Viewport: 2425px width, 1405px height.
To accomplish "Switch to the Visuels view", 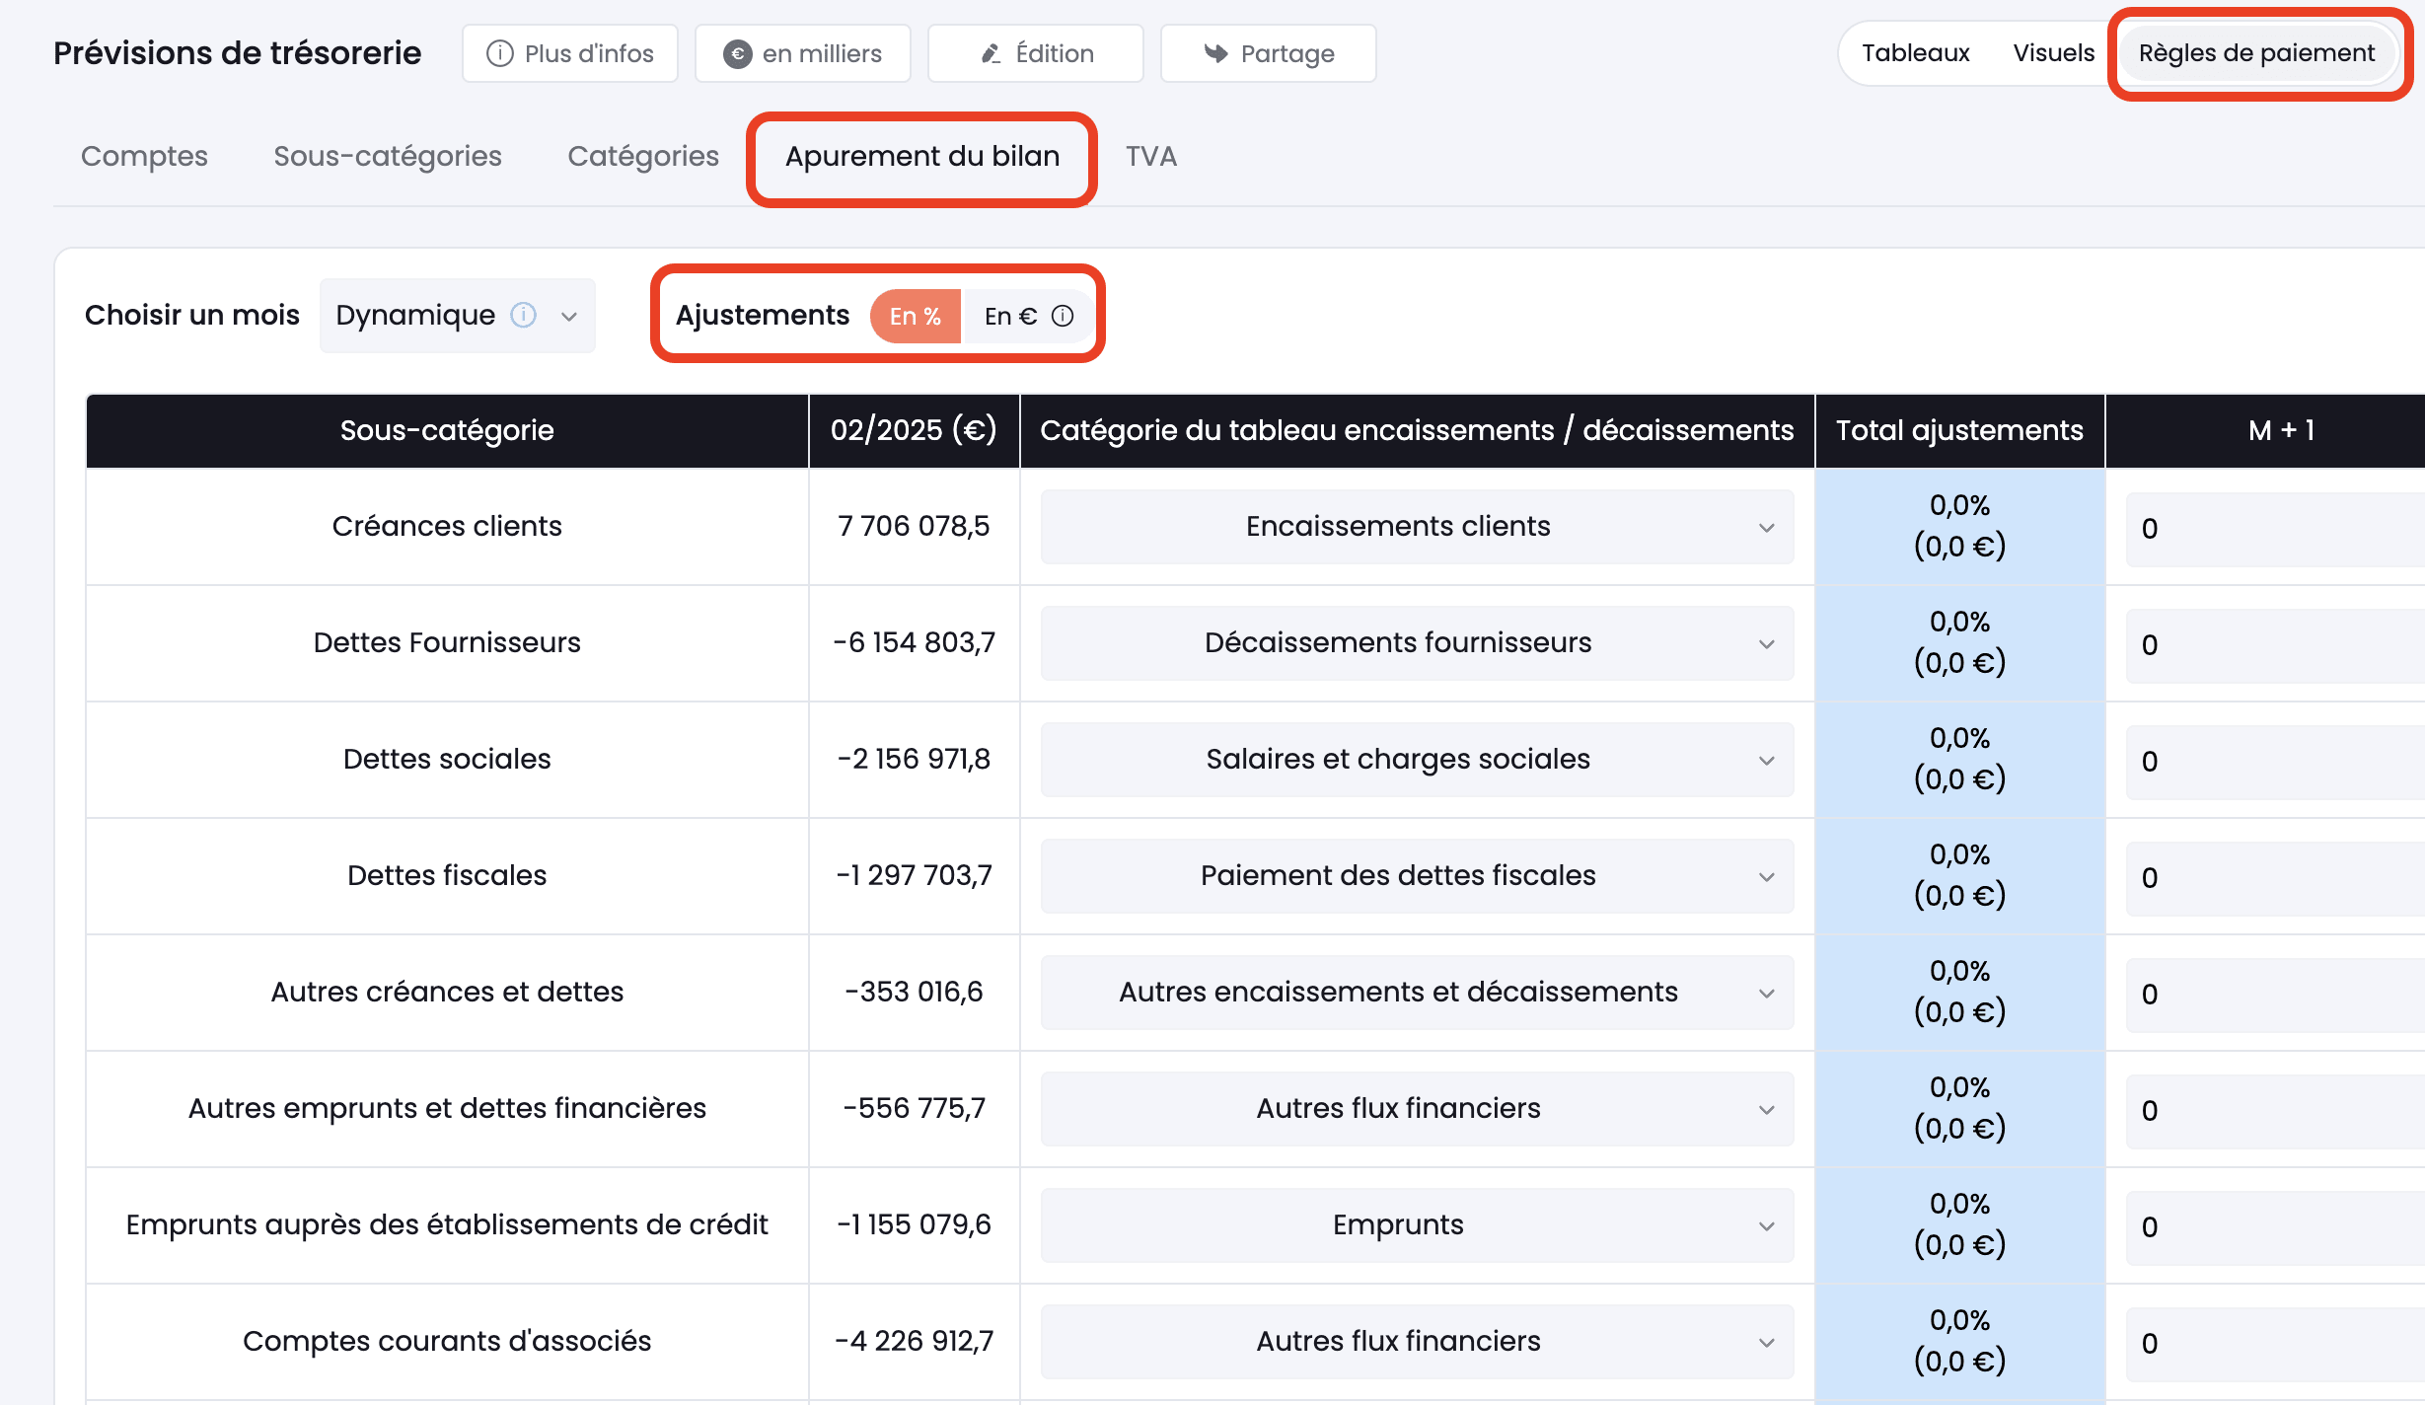I will (x=2054, y=52).
